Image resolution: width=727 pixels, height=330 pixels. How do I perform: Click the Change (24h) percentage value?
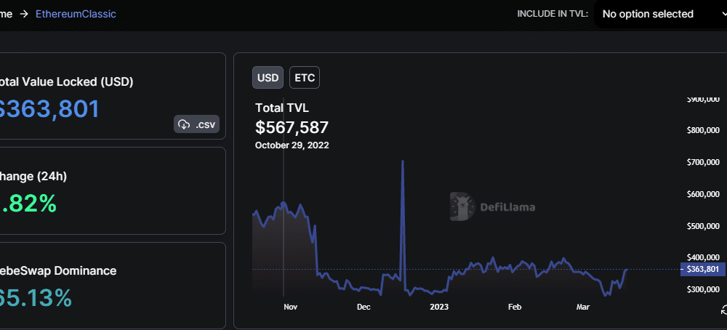pyautogui.click(x=28, y=204)
